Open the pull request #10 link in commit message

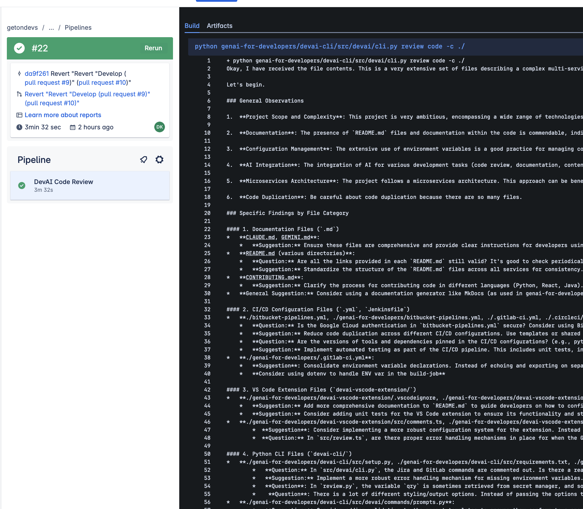click(102, 82)
